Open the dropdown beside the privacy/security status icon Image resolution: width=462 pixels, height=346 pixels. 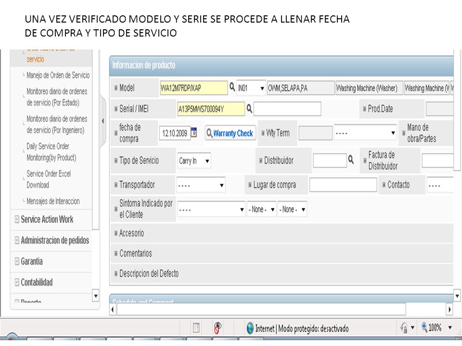point(412,327)
